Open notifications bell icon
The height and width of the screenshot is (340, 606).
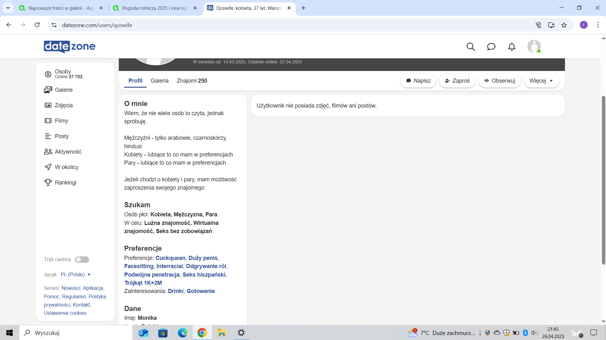(x=512, y=47)
